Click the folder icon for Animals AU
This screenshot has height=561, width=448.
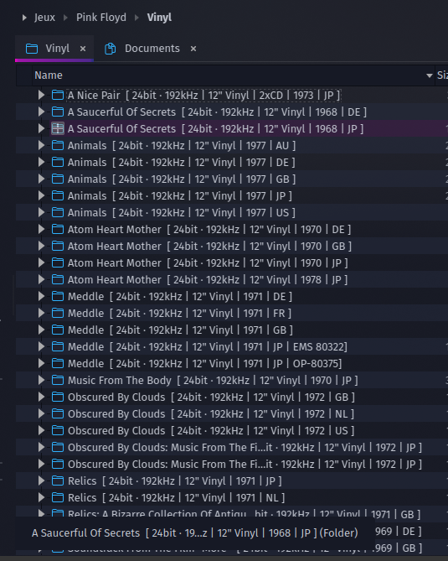[58, 146]
